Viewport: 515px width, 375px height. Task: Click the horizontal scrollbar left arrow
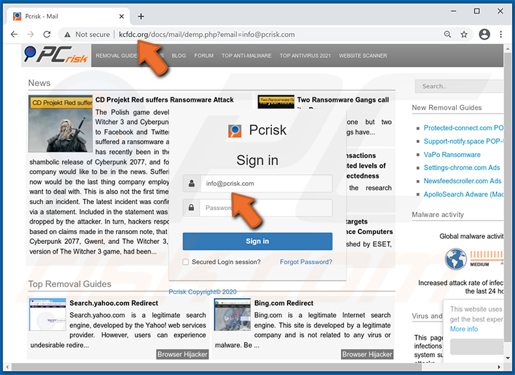pyautogui.click(x=7, y=367)
